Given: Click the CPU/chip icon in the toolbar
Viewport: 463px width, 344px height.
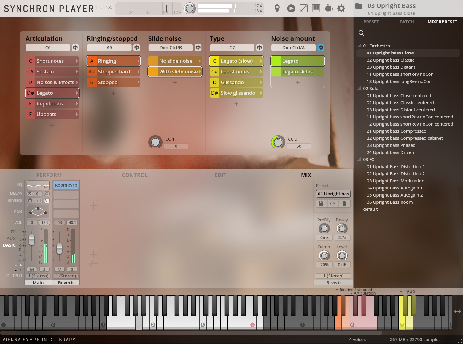Looking at the screenshot, I should (328, 8).
